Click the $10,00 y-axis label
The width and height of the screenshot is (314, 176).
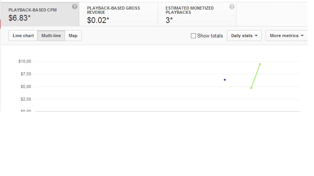click(x=25, y=61)
